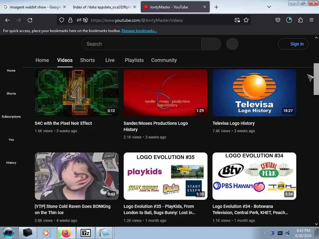Open title Sander/Moses Productions Logo History

point(156,126)
